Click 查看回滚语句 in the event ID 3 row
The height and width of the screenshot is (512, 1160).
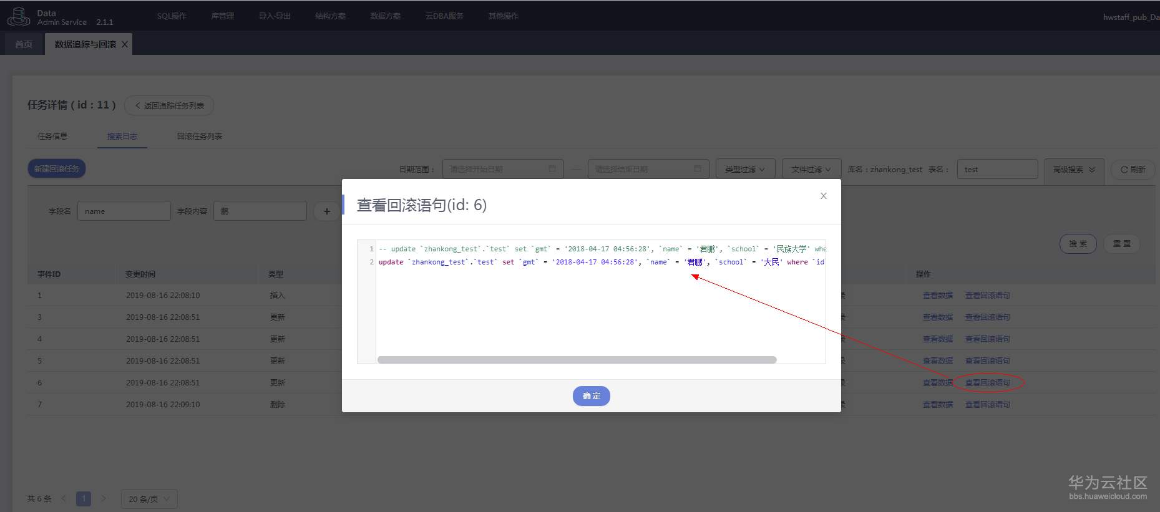(988, 317)
